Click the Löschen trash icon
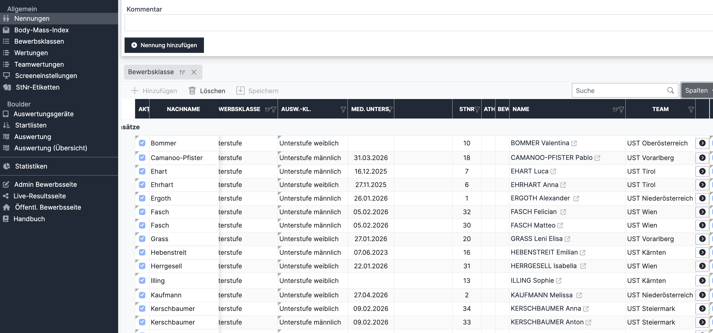 (192, 91)
